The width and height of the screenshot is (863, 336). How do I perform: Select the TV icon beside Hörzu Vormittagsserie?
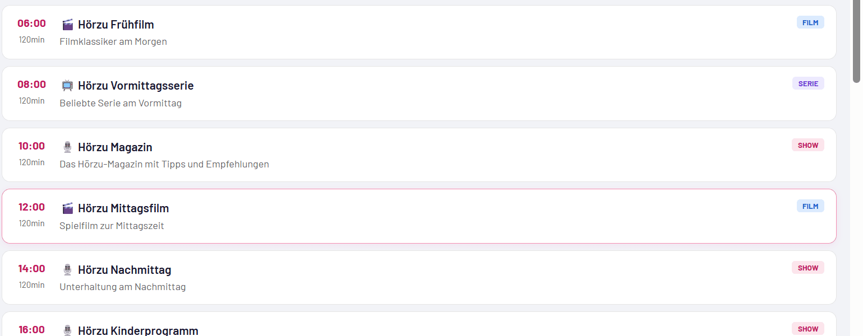point(67,85)
